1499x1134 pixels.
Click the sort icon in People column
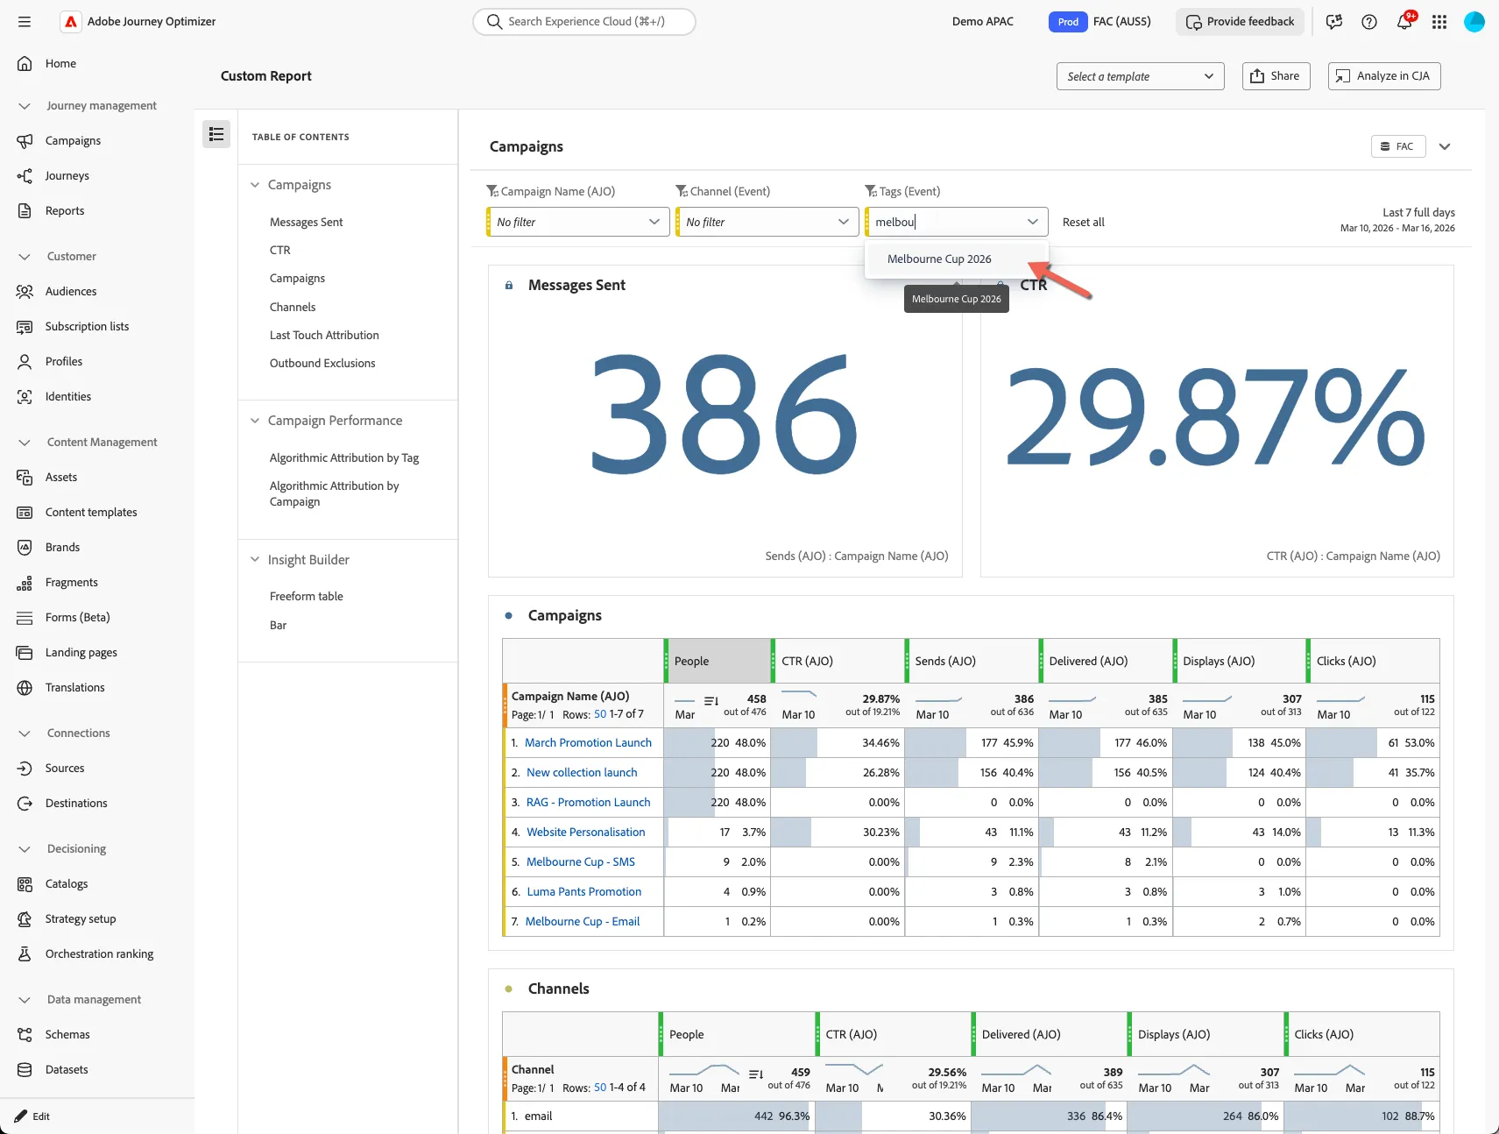point(711,700)
